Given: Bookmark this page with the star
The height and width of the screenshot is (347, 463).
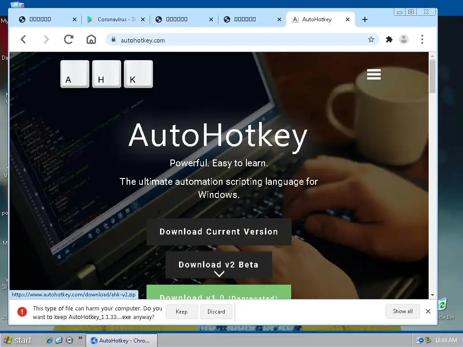Looking at the screenshot, I should coord(371,40).
